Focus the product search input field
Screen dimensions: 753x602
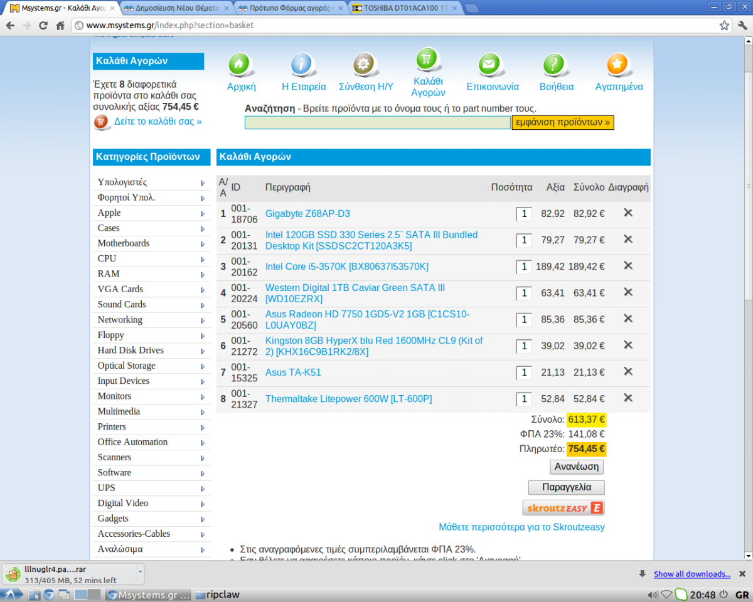coord(378,122)
